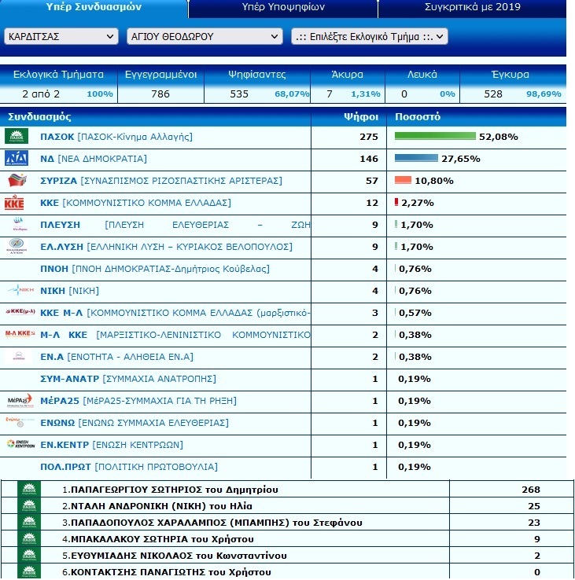Viewport: 575px width, 580px height.
Task: Click candidate ΜΠΑΚΑΛΑΚΟΥ ΣΩΤΗΡΙΑ του Χρήστου
Action: pyautogui.click(x=158, y=539)
